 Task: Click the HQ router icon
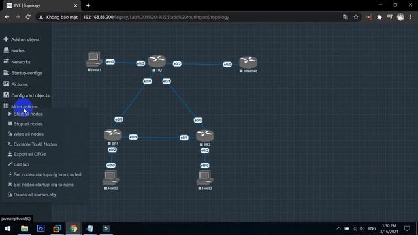point(157,61)
